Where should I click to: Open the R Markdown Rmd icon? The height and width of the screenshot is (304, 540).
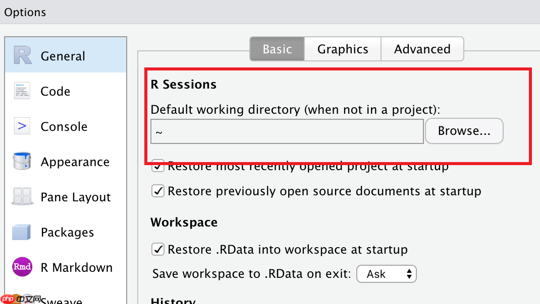click(x=22, y=267)
